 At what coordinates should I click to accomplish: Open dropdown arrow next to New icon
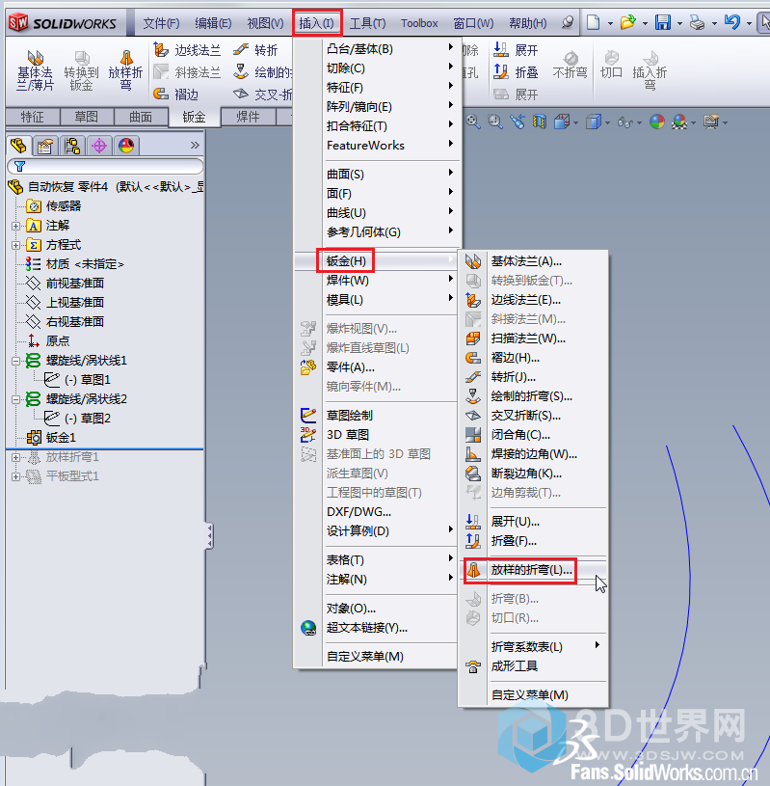(610, 23)
